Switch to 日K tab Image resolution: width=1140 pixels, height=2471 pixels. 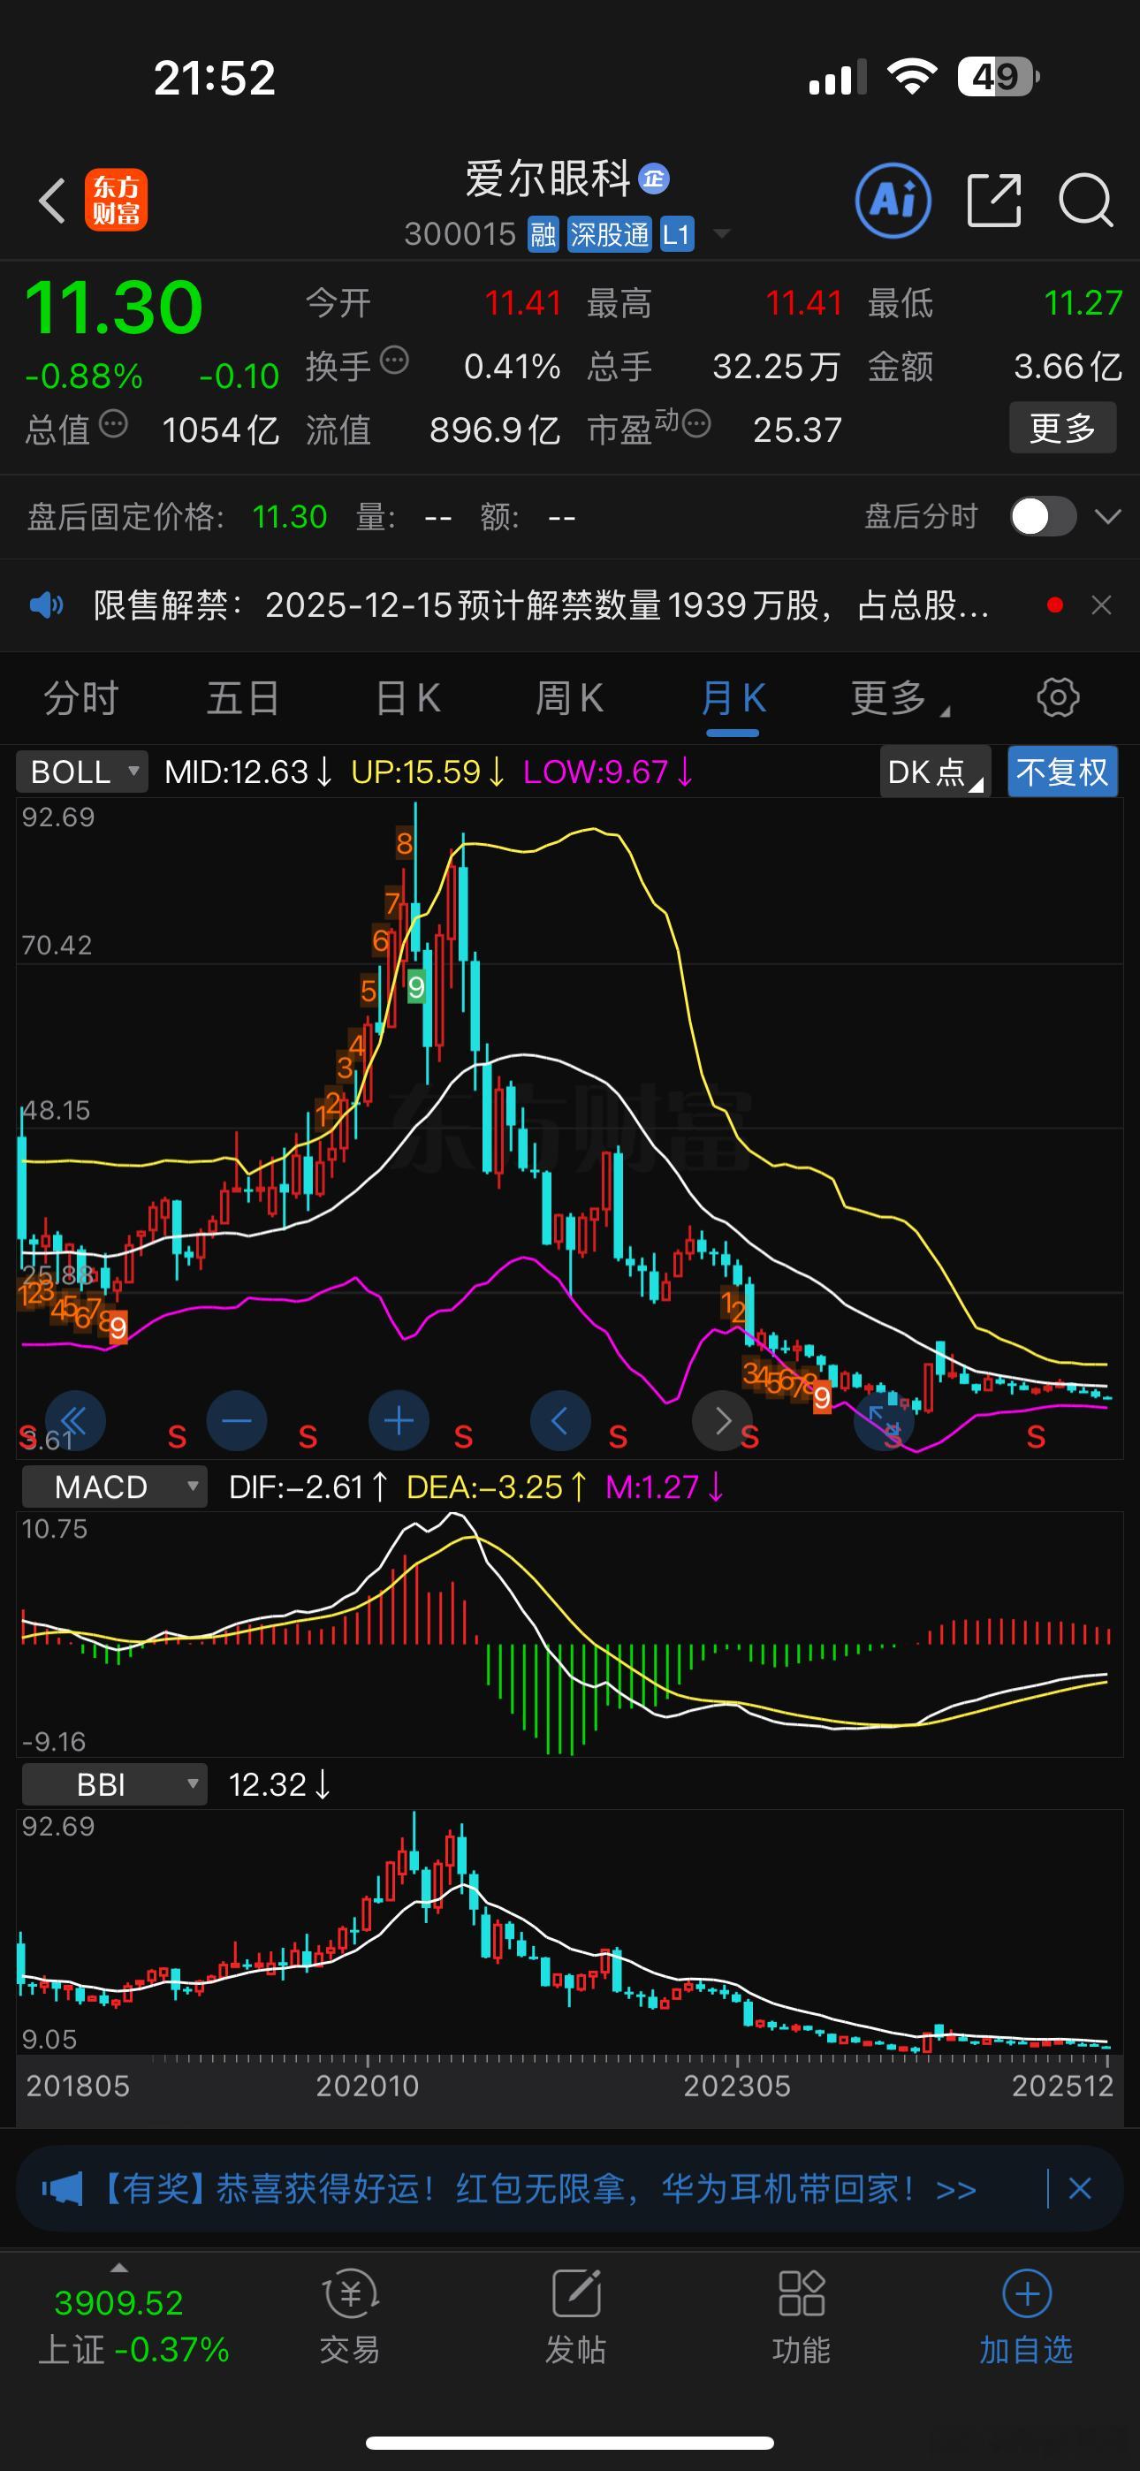(407, 697)
